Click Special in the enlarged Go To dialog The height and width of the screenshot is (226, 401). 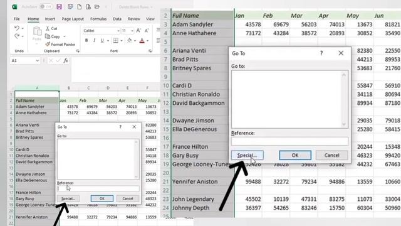pyautogui.click(x=247, y=155)
